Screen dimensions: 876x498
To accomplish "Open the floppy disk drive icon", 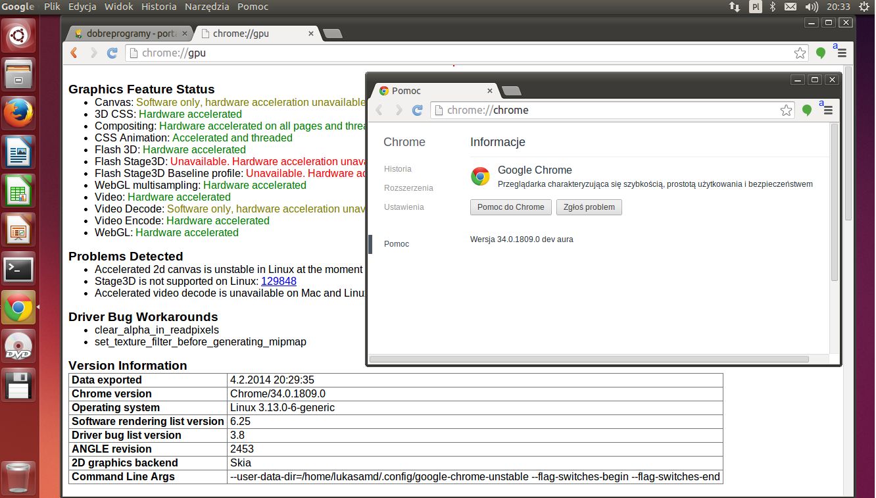I will pyautogui.click(x=18, y=385).
